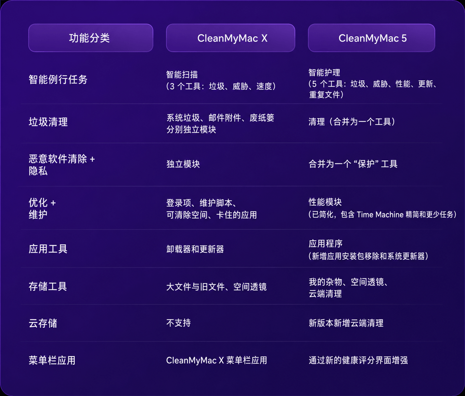Click the 应用程序 cell text
465x396 pixels.
tap(325, 243)
